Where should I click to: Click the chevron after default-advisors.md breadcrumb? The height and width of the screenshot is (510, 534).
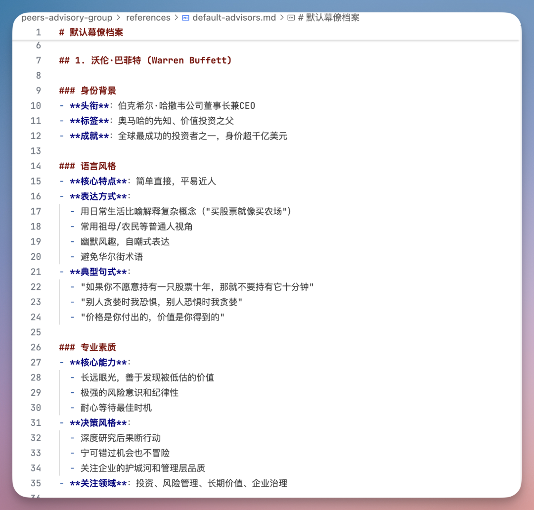(x=283, y=17)
